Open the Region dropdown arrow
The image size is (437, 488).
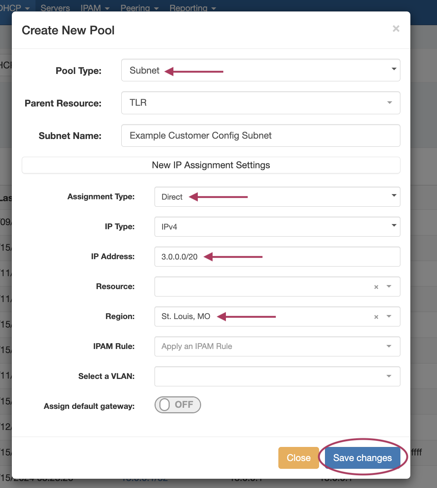(x=389, y=316)
